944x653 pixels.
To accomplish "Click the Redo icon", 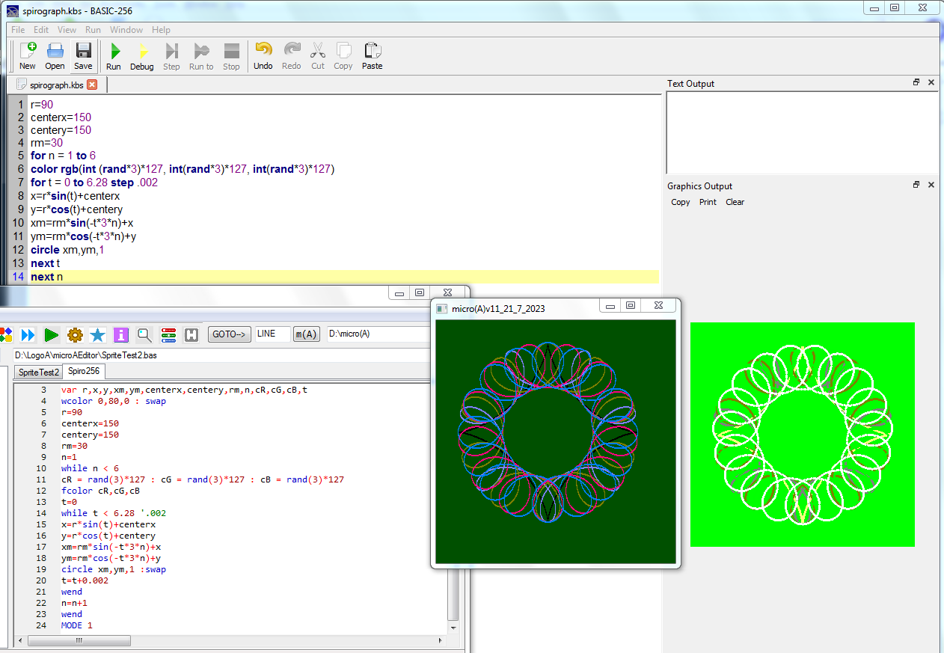I will tap(292, 50).
